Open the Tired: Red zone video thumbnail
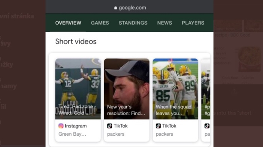 [x=78, y=89]
